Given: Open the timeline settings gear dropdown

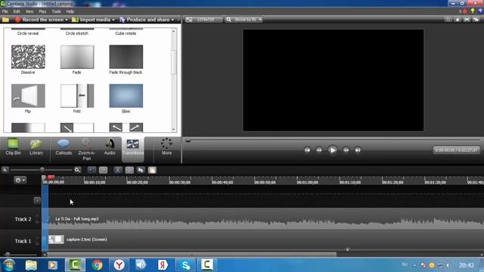Looking at the screenshot, I should pos(20,180).
